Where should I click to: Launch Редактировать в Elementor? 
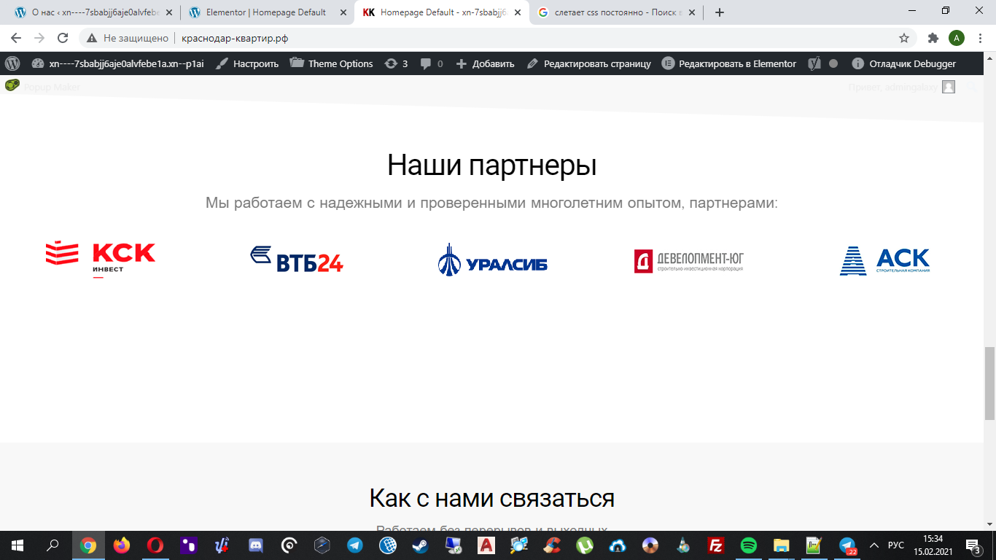pyautogui.click(x=729, y=63)
